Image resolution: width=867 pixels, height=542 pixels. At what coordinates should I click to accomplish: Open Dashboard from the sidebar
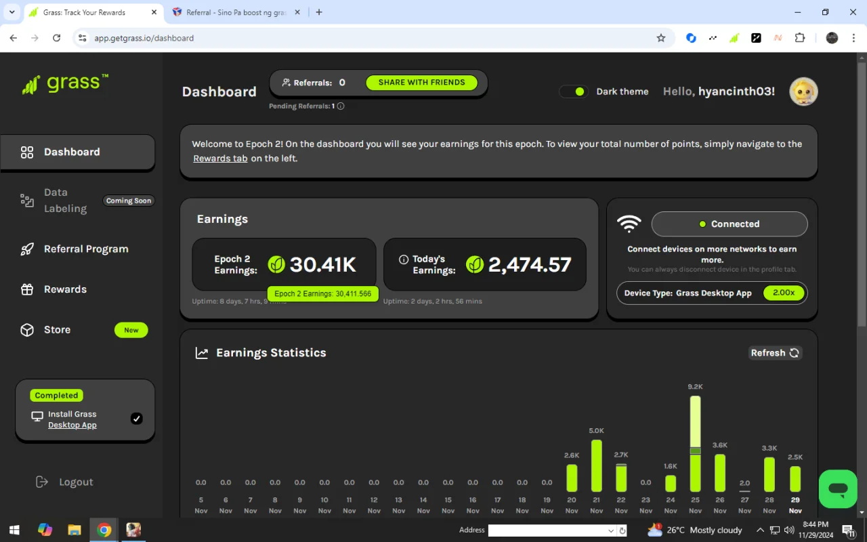[x=77, y=152]
